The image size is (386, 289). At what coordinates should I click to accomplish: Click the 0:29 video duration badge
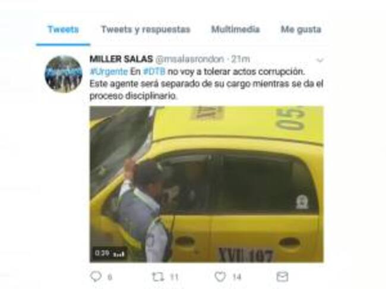click(109, 253)
